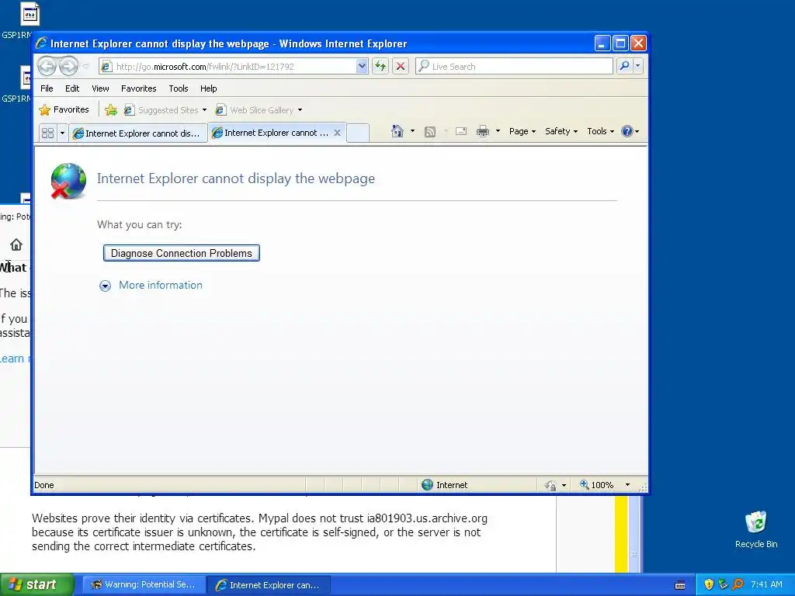Open the Page command menu
Viewport: 795px width, 596px height.
[x=522, y=131]
